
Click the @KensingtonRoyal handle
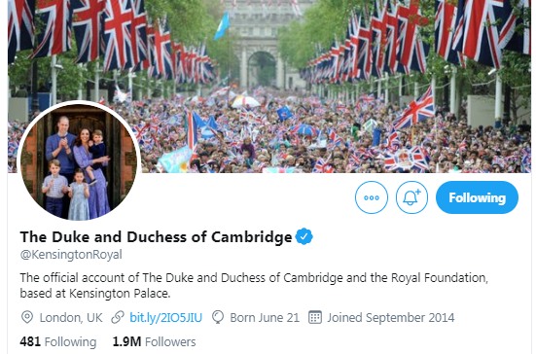coord(71,255)
